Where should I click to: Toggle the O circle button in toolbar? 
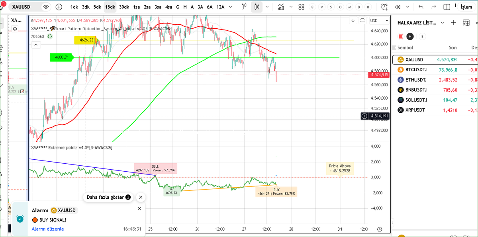pos(340,7)
